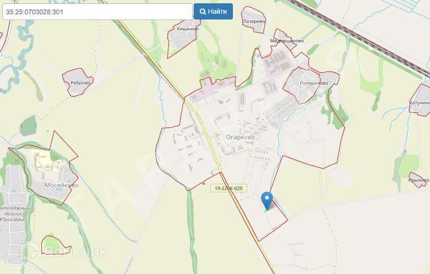The height and width of the screenshot is (274, 430).
Task: Click the Мосейково settlement label
Action: point(61,185)
